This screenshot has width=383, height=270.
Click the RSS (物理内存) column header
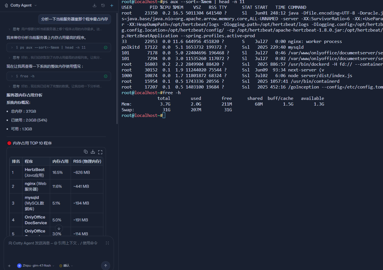[87, 161]
